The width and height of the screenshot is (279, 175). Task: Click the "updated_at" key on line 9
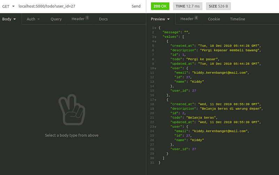coord(182,64)
